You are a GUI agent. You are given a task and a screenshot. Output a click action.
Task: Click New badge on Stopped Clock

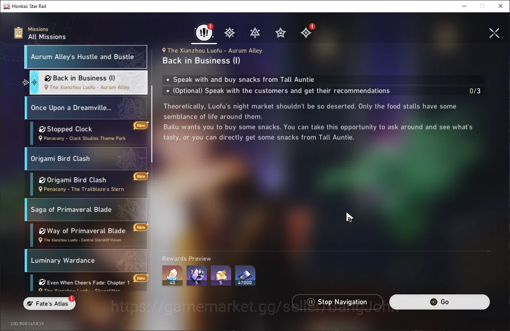pos(141,125)
